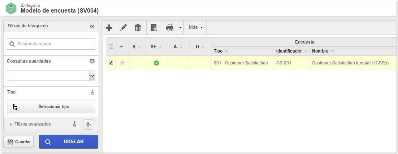Screen dimensions: 398x154
Task: Click the printer icon in toolbar
Action: pos(170,28)
